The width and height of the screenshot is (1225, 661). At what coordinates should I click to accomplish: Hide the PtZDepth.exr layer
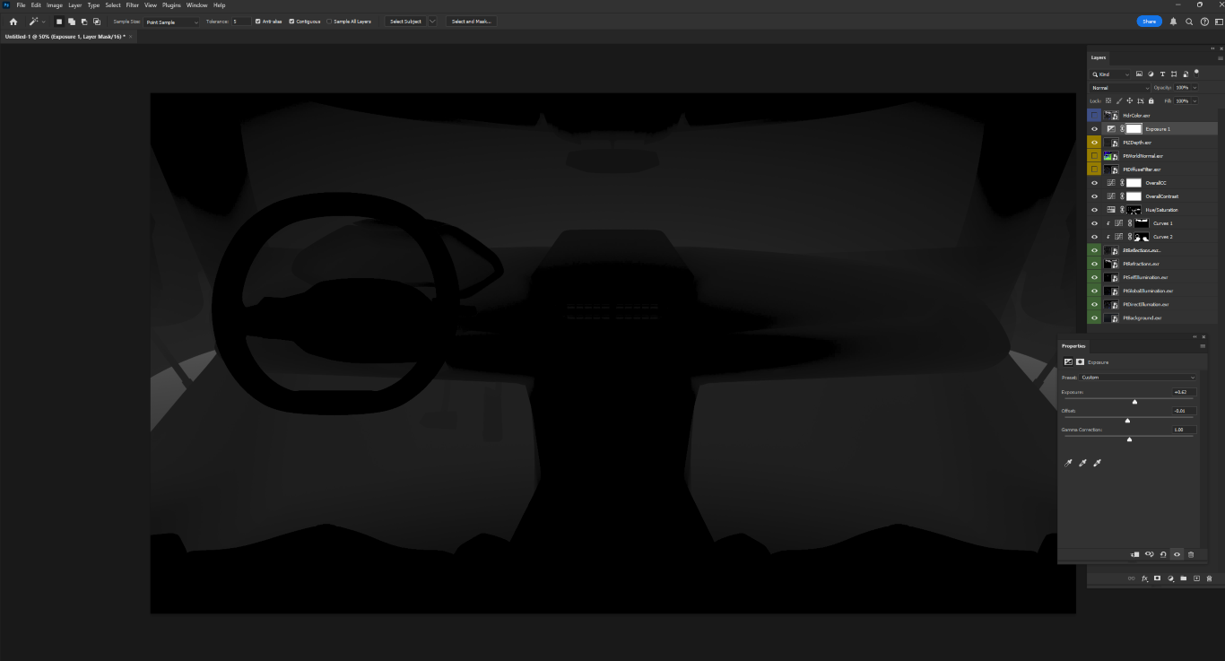pos(1094,143)
